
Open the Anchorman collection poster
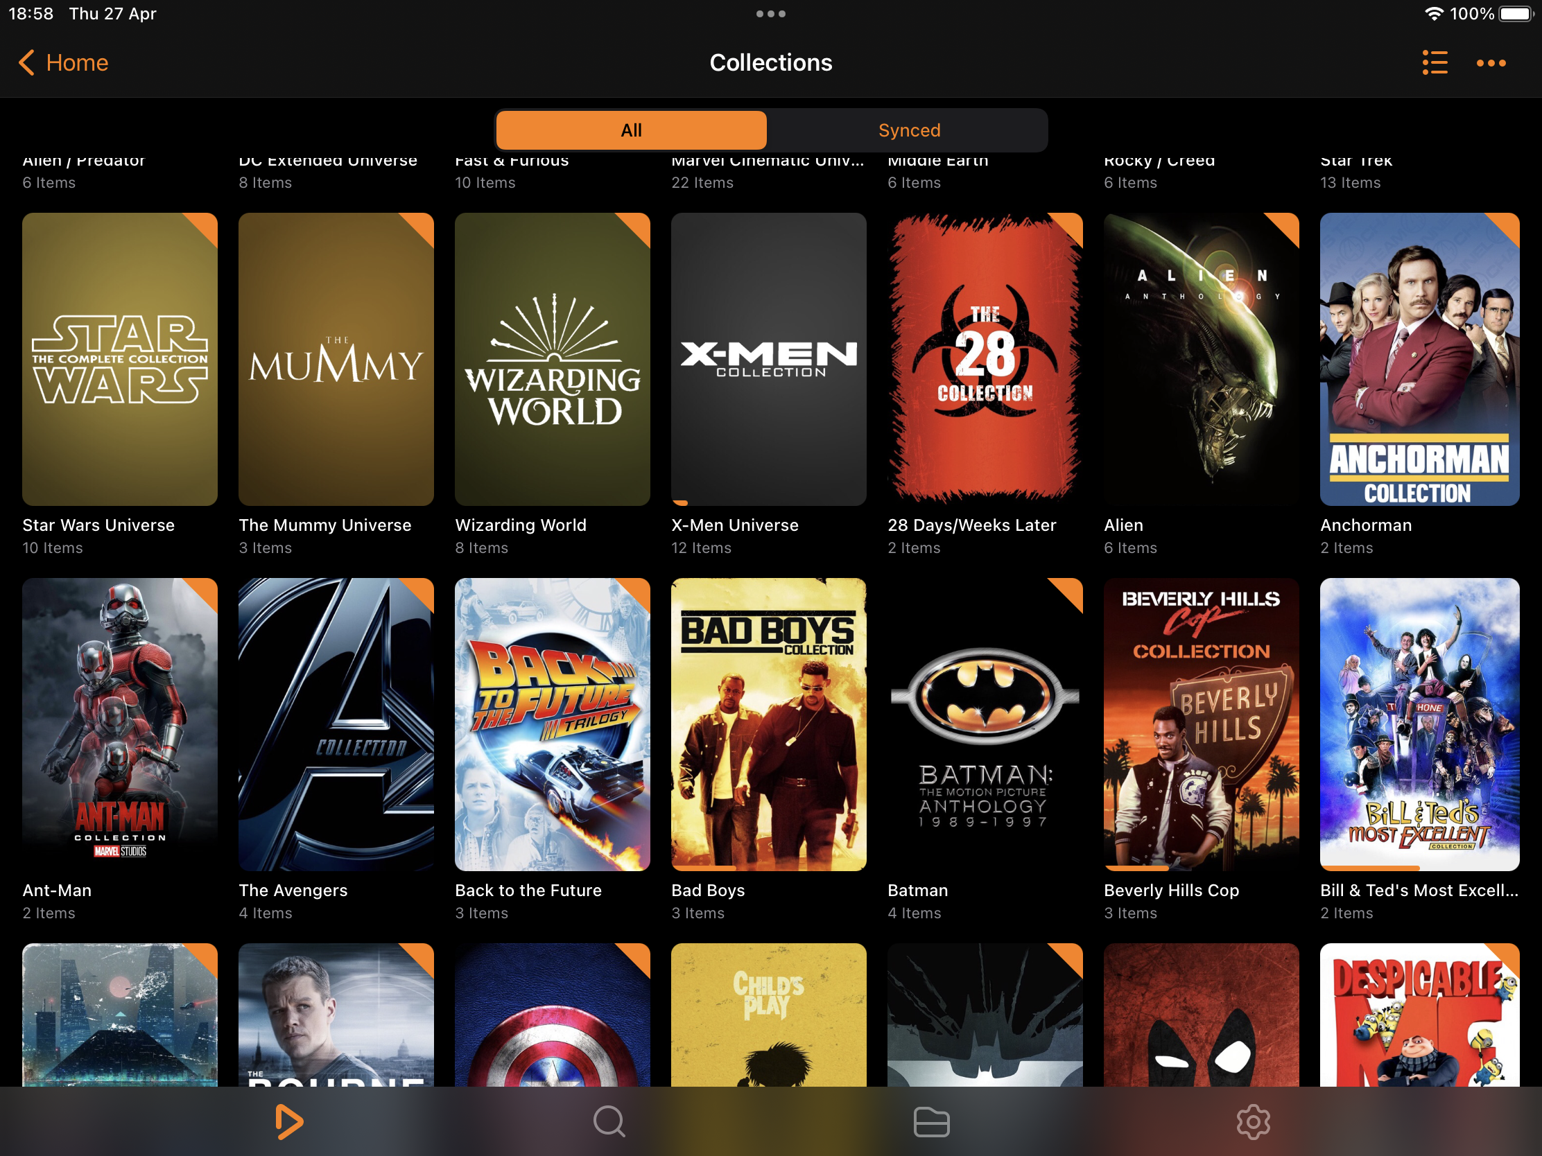tap(1419, 359)
